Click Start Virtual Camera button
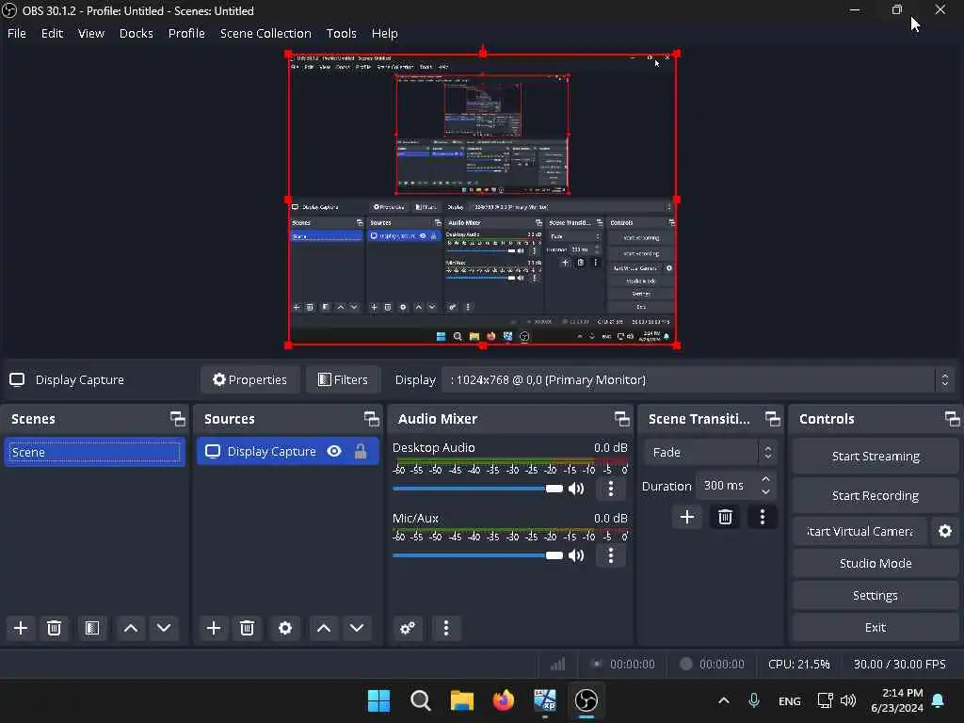 (x=860, y=531)
